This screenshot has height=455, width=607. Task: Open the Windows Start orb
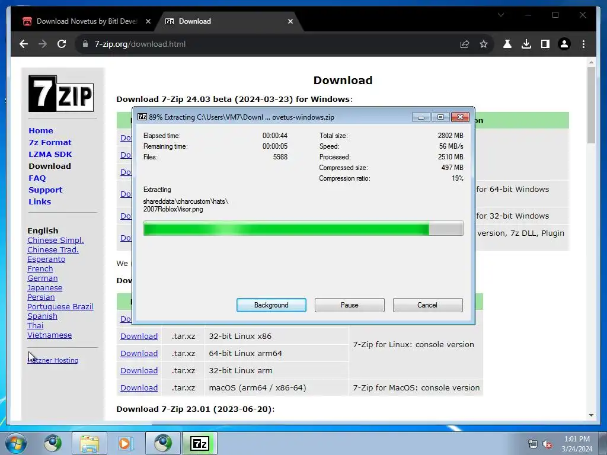(x=16, y=443)
